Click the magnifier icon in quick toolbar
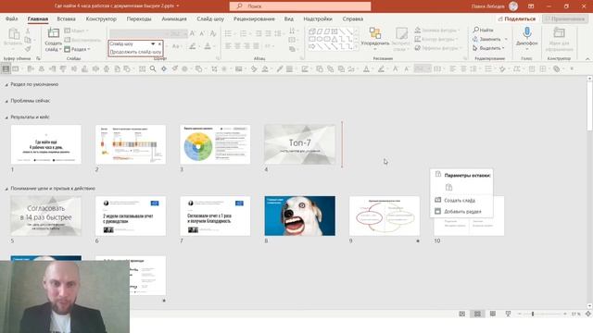The width and height of the screenshot is (593, 333). click(x=153, y=68)
